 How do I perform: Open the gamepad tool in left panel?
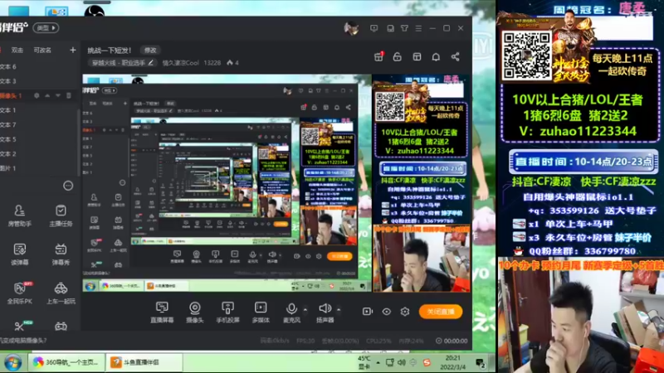tap(61, 326)
